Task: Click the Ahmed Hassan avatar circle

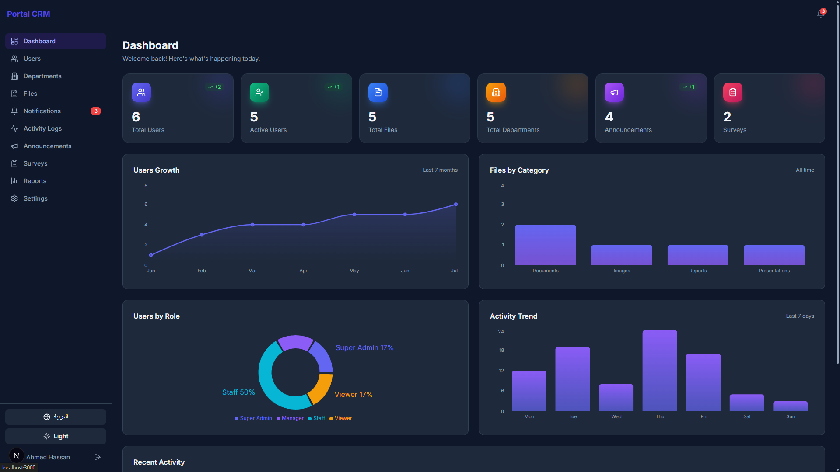Action: coord(17,456)
